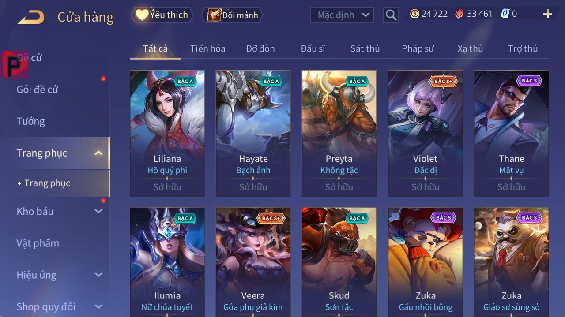Click the plus icon to add currency

click(548, 14)
